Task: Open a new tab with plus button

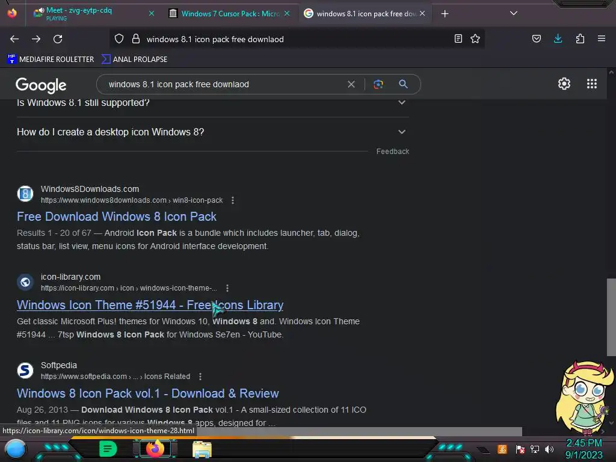Action: (x=445, y=14)
